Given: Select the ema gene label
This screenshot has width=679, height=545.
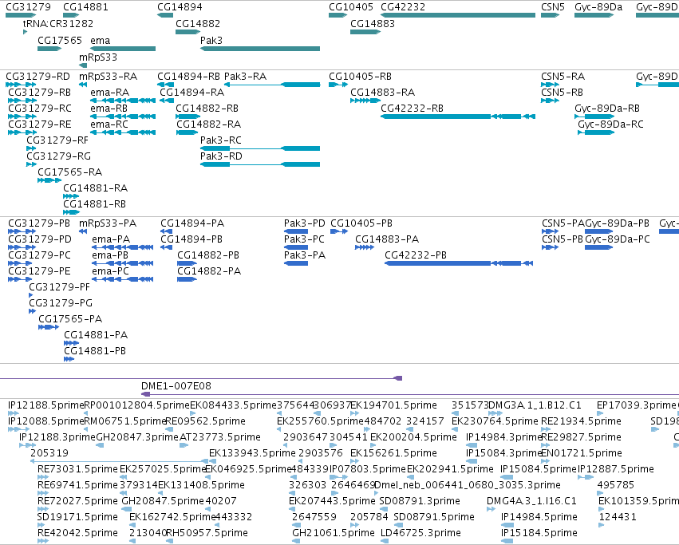Looking at the screenshot, I should (100, 40).
